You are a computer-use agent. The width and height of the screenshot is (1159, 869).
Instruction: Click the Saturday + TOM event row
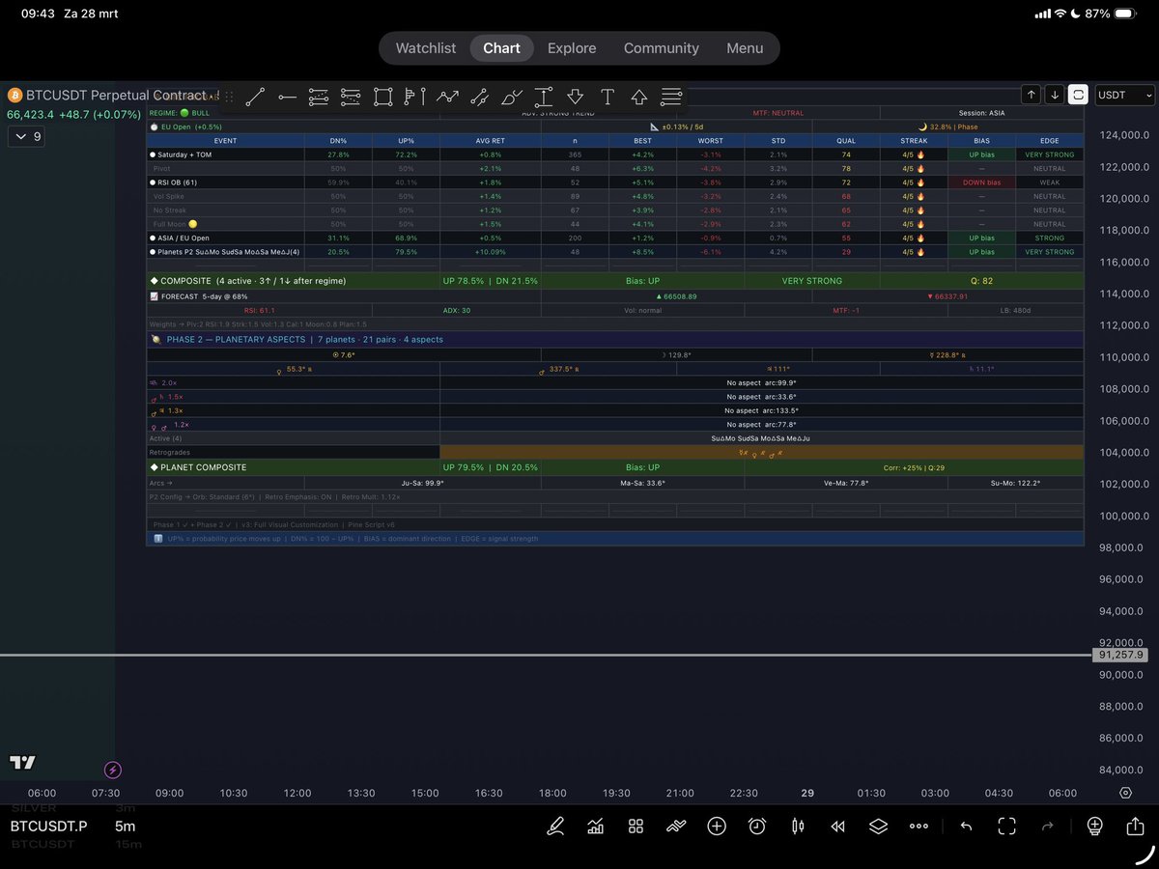click(615, 154)
